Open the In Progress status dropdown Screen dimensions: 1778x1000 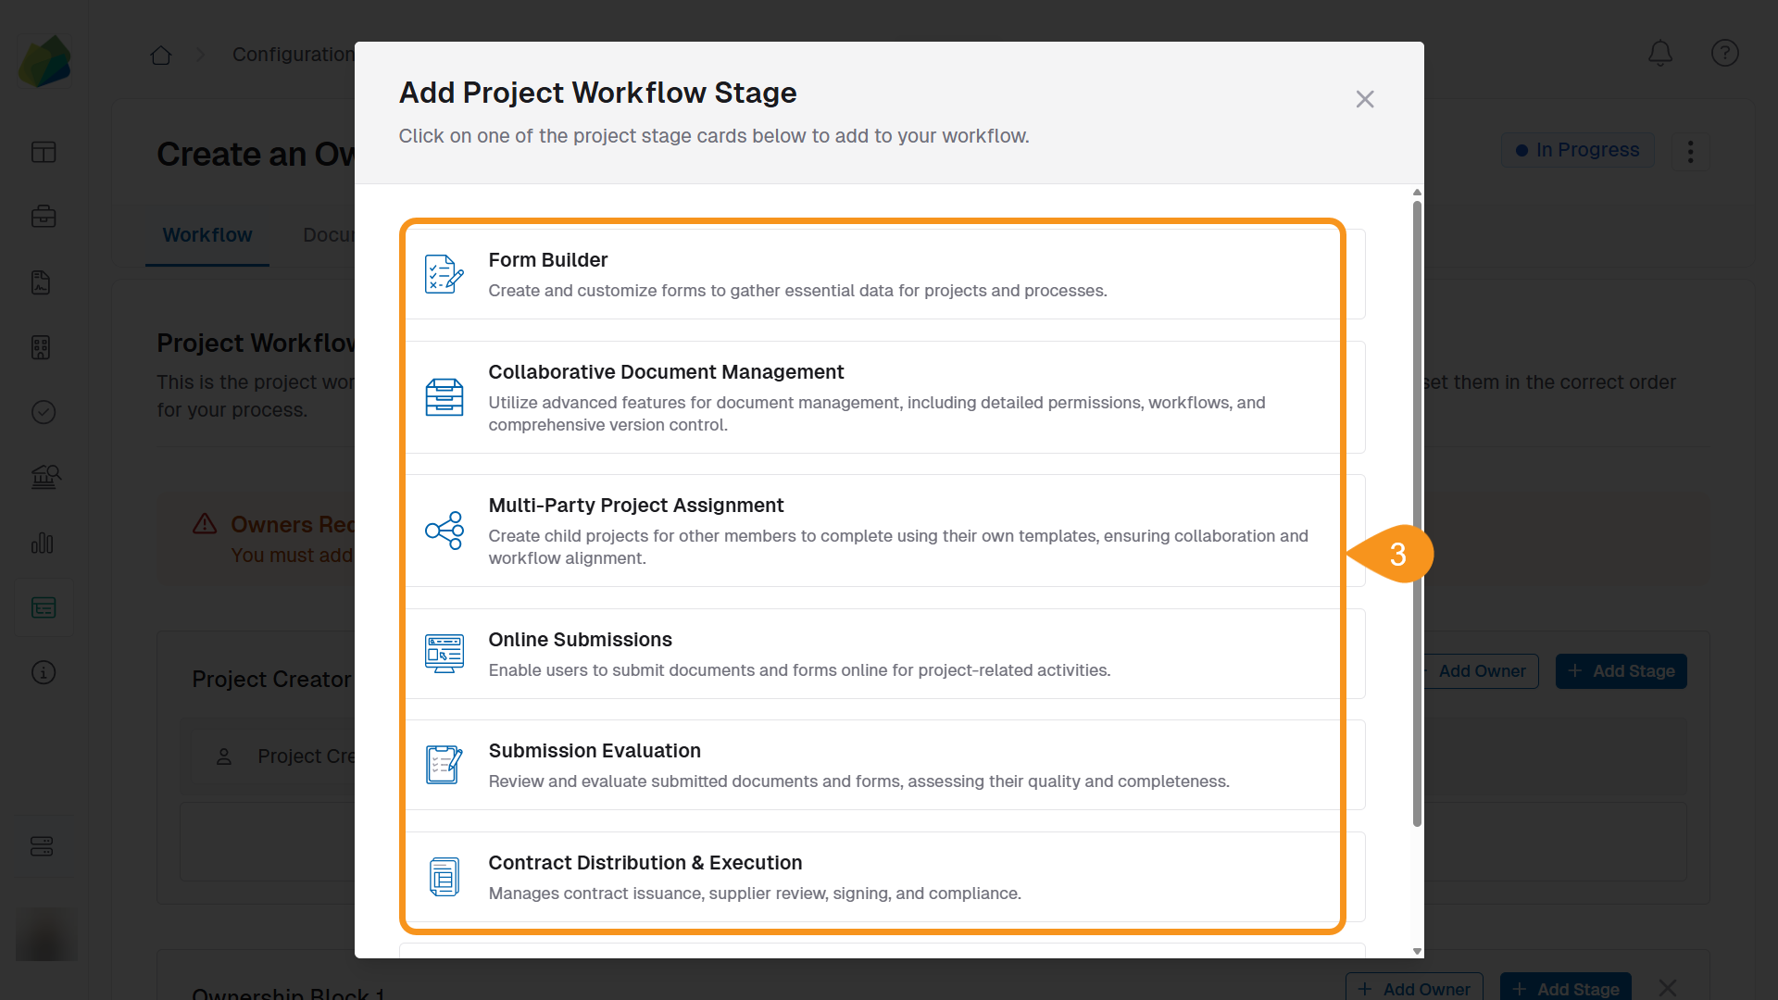1577,150
